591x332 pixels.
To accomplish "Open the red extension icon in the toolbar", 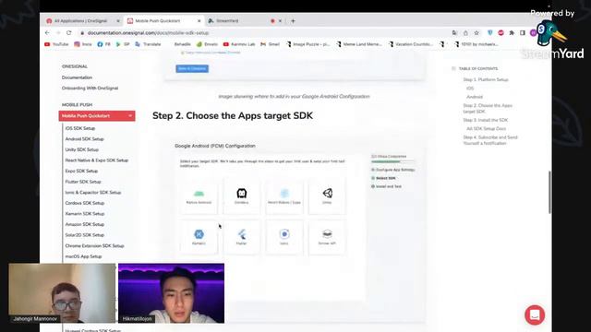I will tap(501, 33).
